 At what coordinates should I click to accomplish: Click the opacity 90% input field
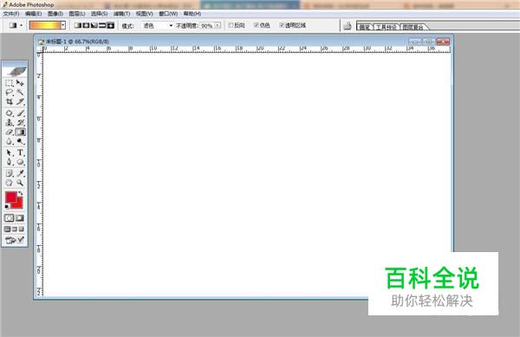(207, 25)
